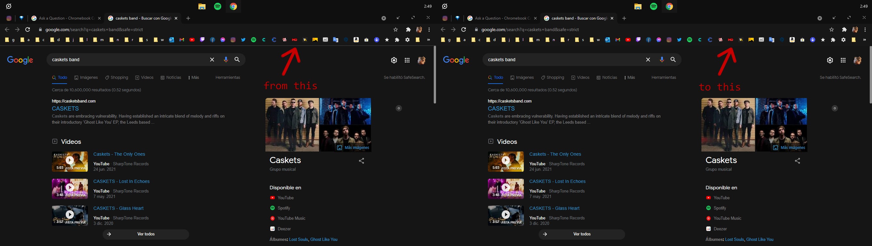Launch Spotify from left shelf
This screenshot has width=872, height=246.
click(x=218, y=6)
